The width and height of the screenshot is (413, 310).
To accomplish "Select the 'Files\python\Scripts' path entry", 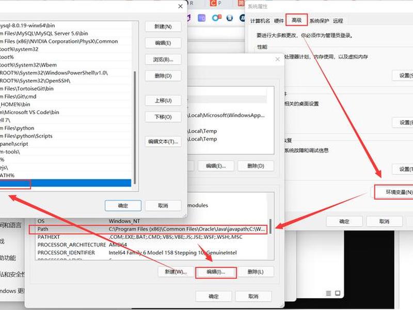I will (66, 136).
